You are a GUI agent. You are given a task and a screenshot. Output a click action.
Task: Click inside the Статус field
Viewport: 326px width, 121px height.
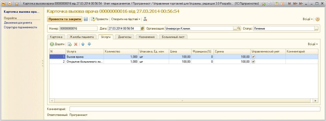[284, 28]
